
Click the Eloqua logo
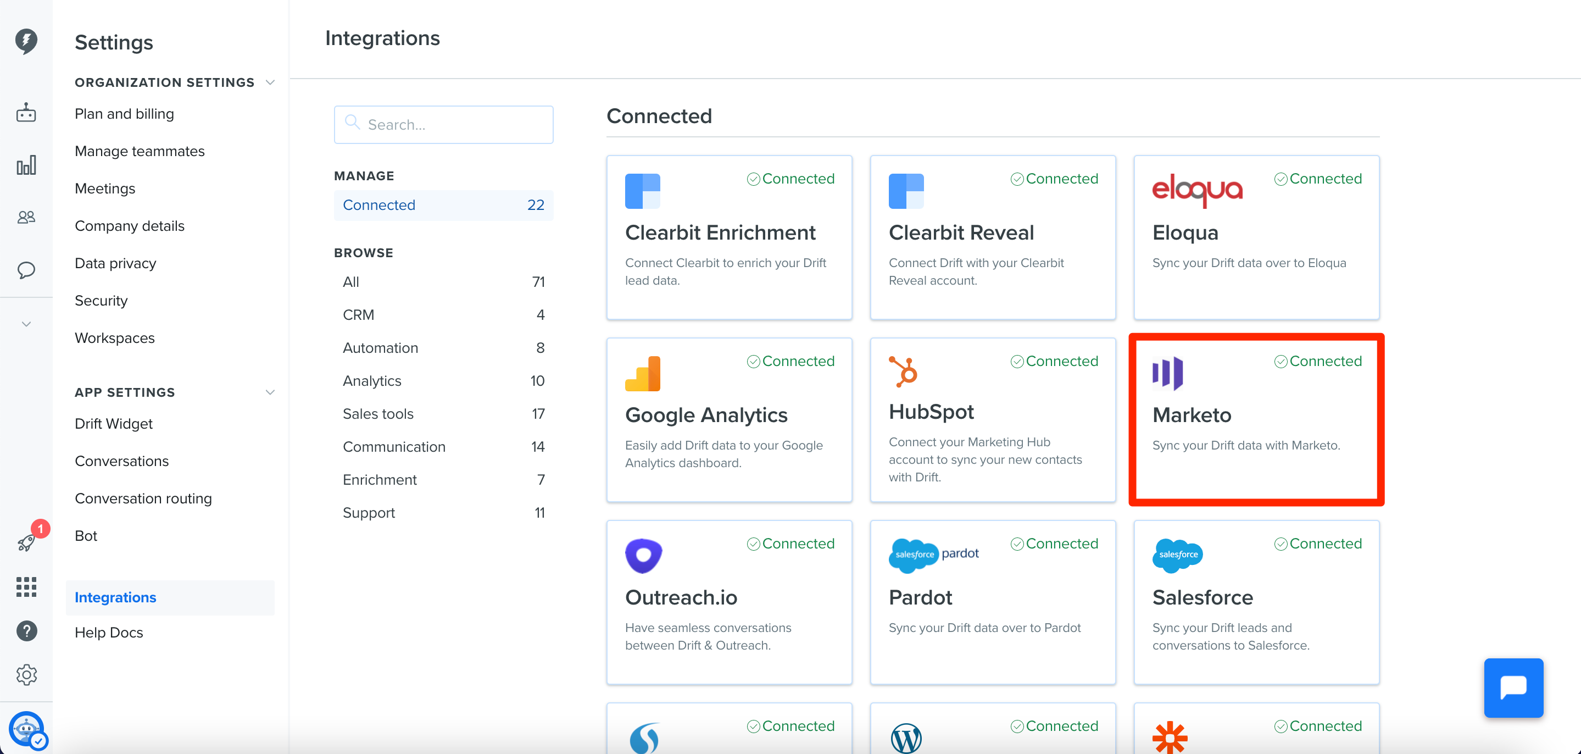[x=1197, y=190]
